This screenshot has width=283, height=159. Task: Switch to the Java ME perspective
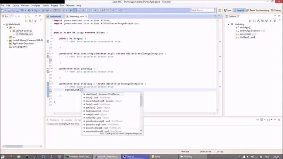pyautogui.click(x=239, y=11)
